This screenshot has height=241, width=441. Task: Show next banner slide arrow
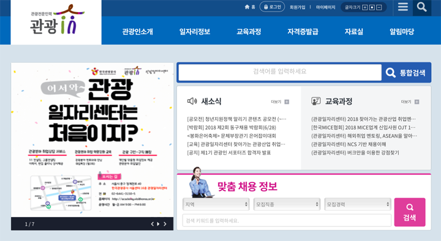(x=165, y=224)
